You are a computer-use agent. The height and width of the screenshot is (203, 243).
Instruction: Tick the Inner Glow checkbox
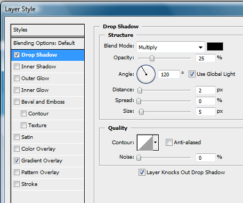tap(17, 90)
